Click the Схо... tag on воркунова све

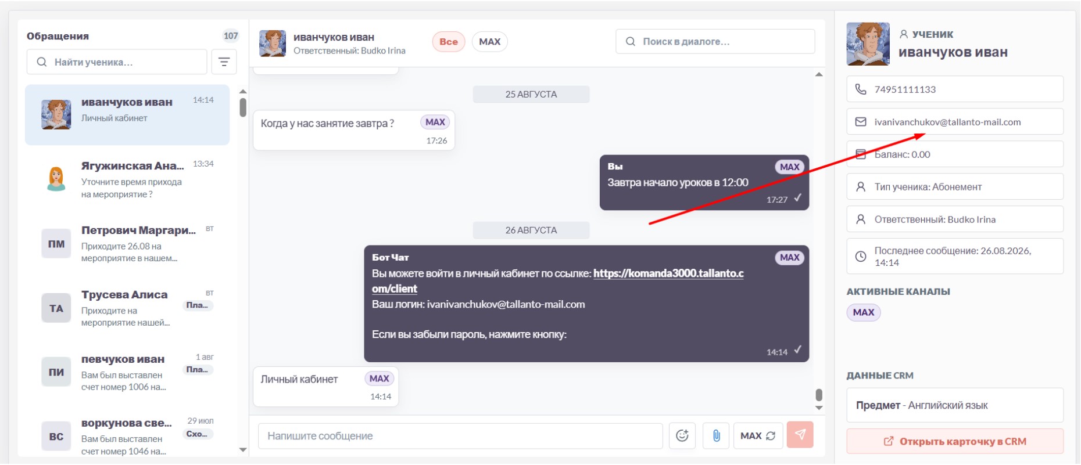pyautogui.click(x=198, y=434)
